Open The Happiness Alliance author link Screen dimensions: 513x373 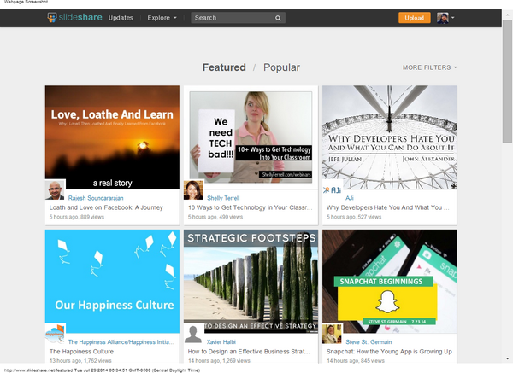click(x=121, y=342)
